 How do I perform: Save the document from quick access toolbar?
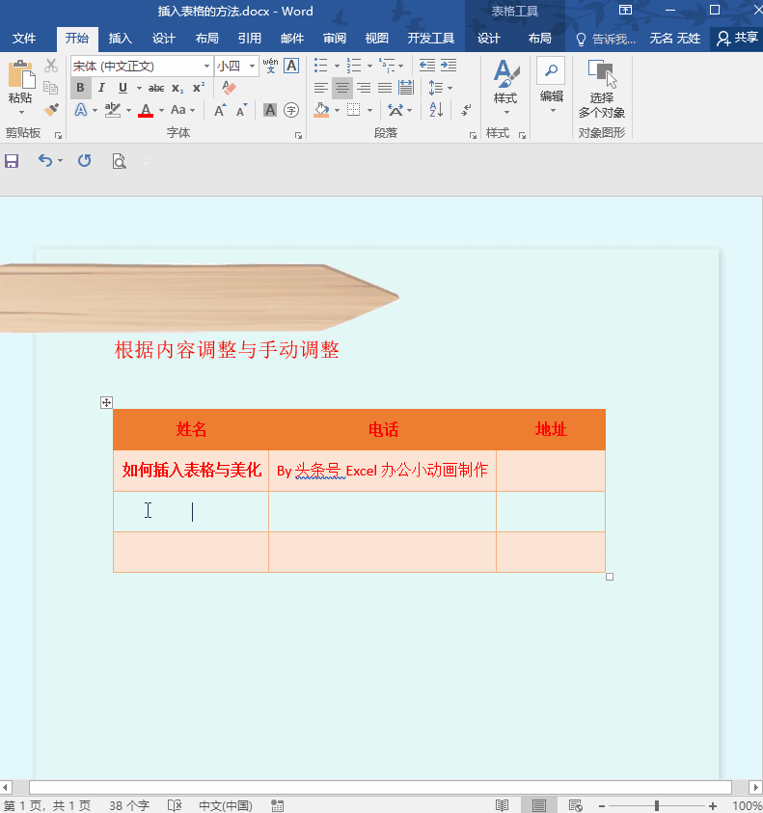coord(12,161)
